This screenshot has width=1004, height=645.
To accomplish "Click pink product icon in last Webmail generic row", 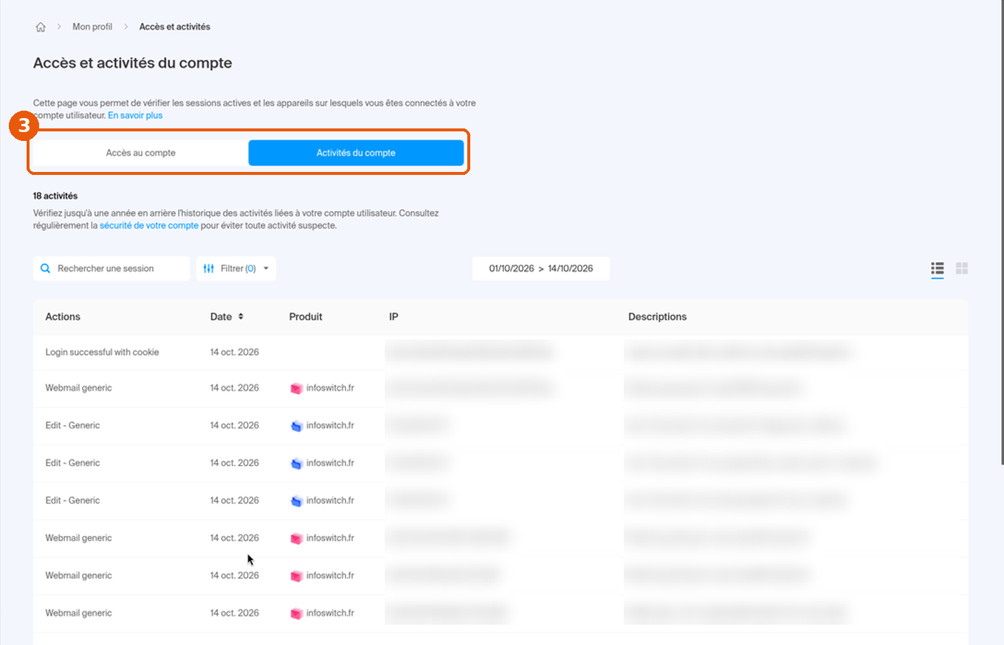I will click(297, 613).
